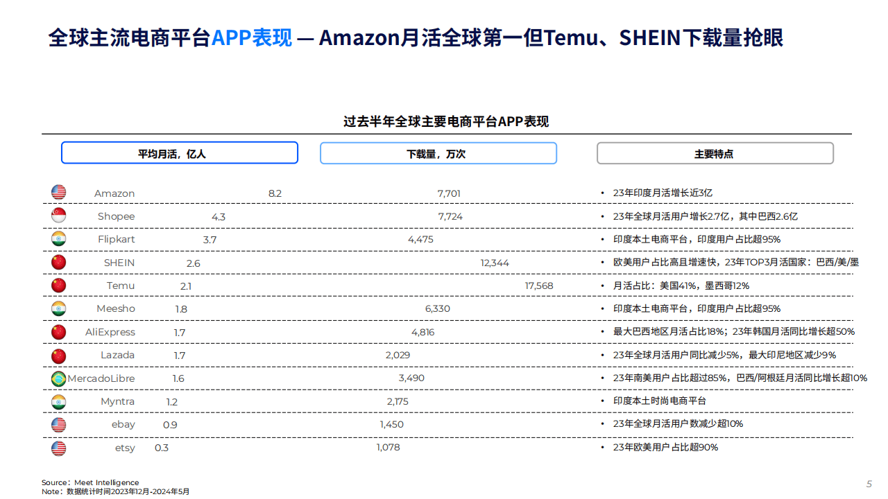Click the Singapore flag icon beside Shopee
The image size is (888, 499).
[x=58, y=216]
